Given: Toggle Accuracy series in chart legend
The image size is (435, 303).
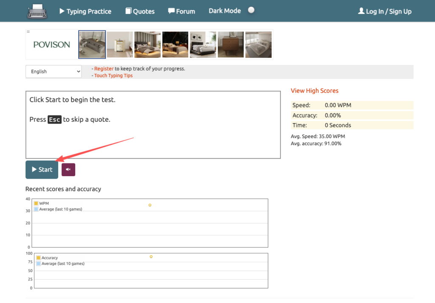Looking at the screenshot, I should (x=47, y=258).
